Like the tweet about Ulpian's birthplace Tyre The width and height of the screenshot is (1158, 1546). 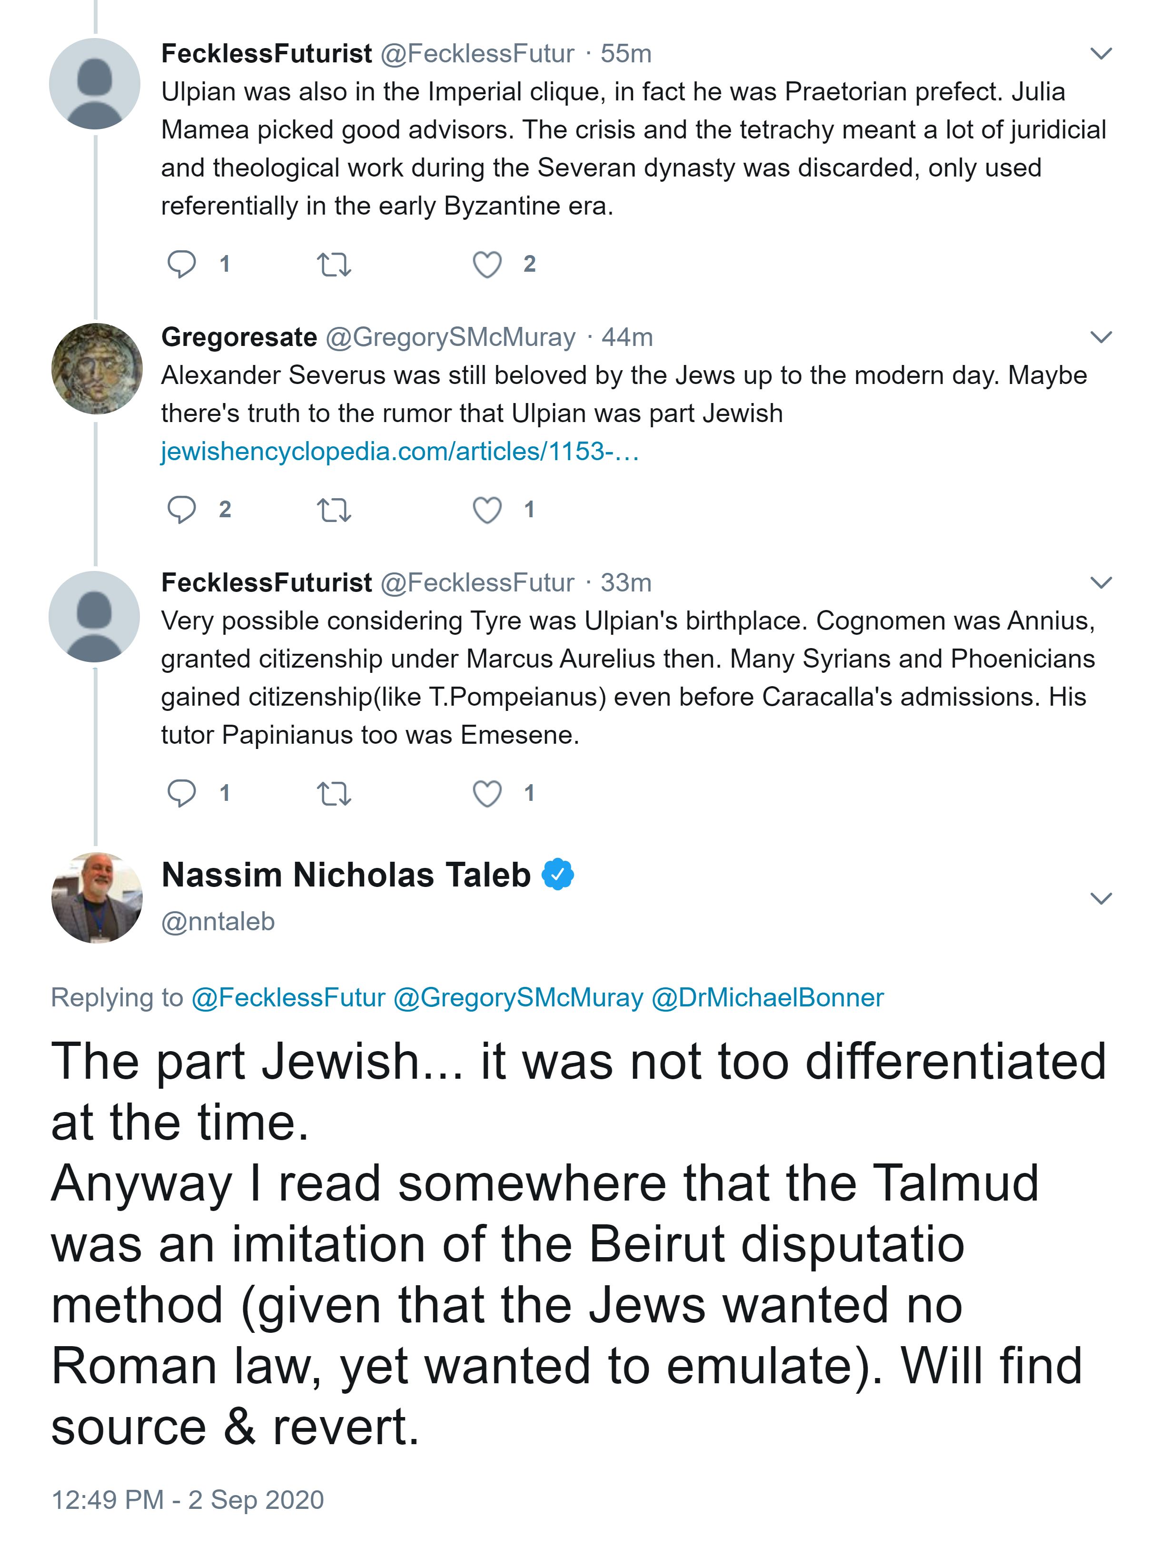487,793
